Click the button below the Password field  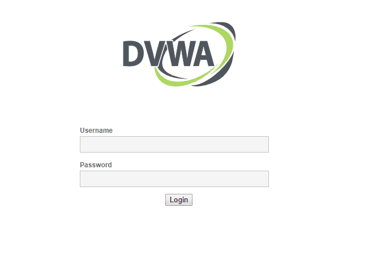(179, 199)
